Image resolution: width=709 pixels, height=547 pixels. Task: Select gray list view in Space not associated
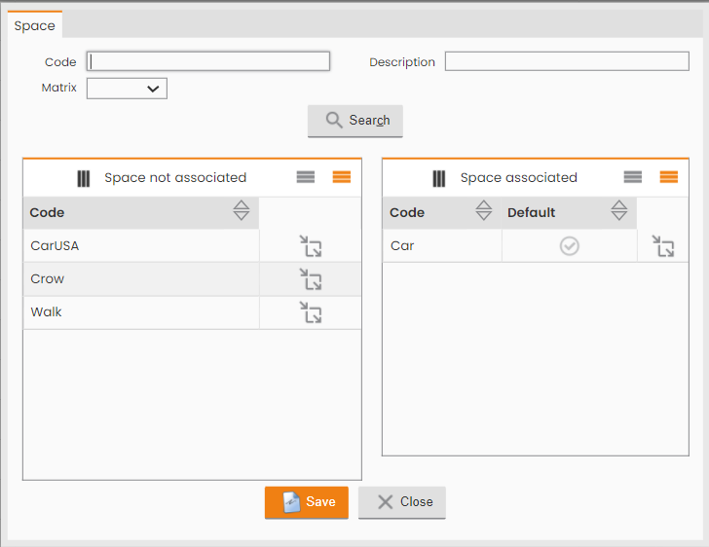306,177
